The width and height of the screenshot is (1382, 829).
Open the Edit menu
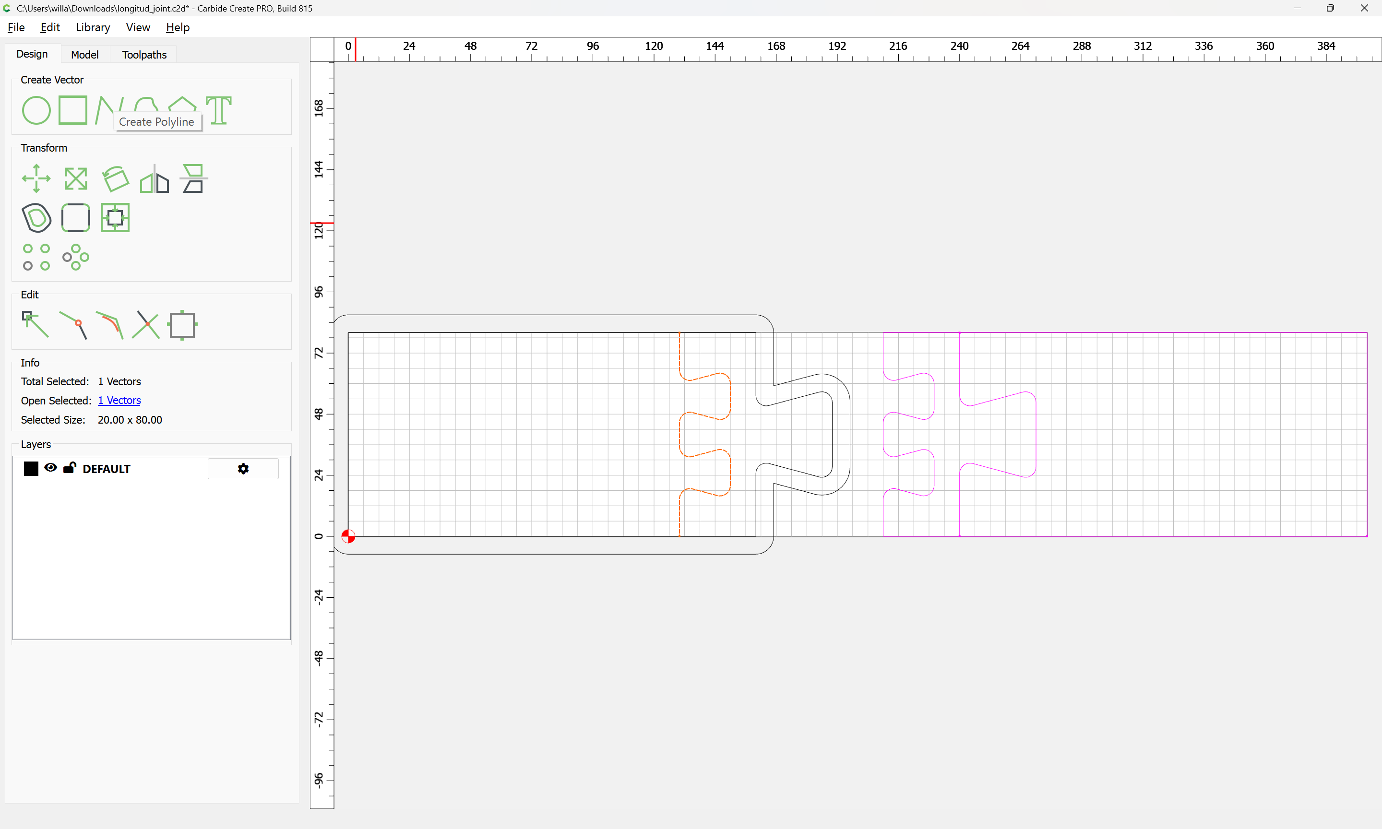[x=50, y=27]
